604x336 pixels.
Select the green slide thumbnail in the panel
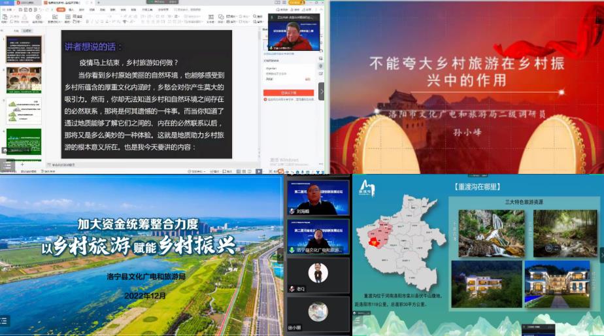click(24, 141)
